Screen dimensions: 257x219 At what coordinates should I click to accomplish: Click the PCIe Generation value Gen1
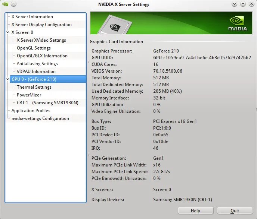pos(158,158)
